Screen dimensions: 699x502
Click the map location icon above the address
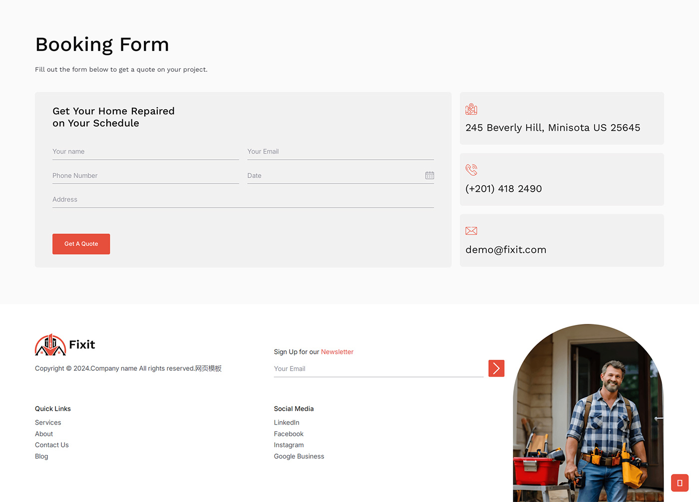471,109
